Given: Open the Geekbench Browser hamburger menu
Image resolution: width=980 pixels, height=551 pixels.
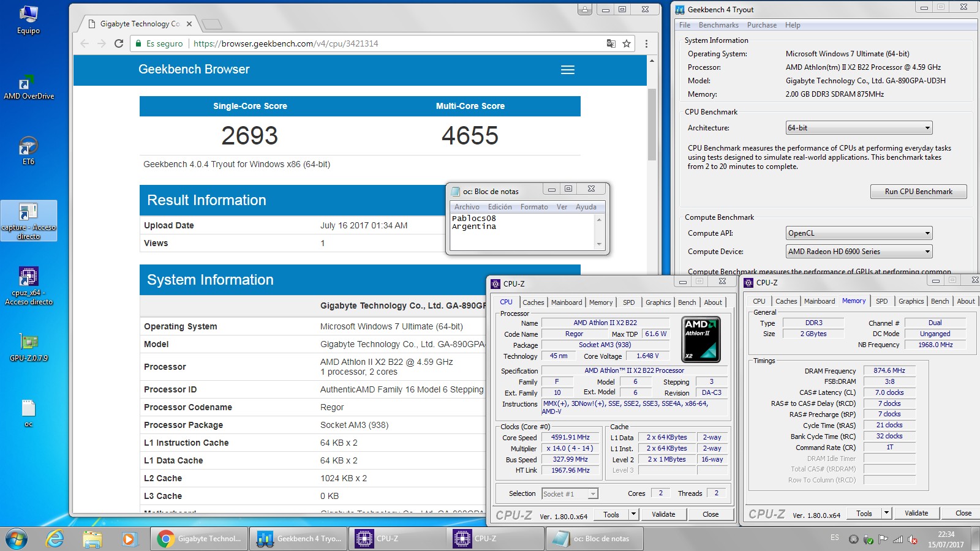Looking at the screenshot, I should (568, 70).
